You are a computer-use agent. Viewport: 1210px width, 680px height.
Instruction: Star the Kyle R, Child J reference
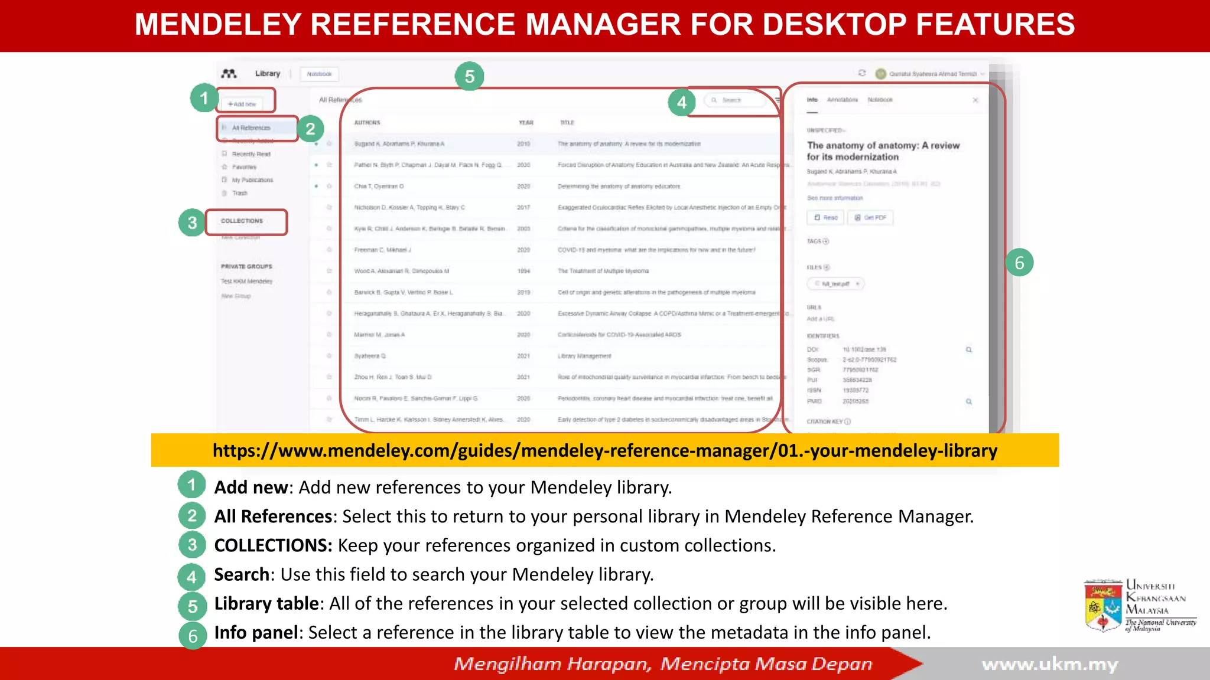click(330, 228)
